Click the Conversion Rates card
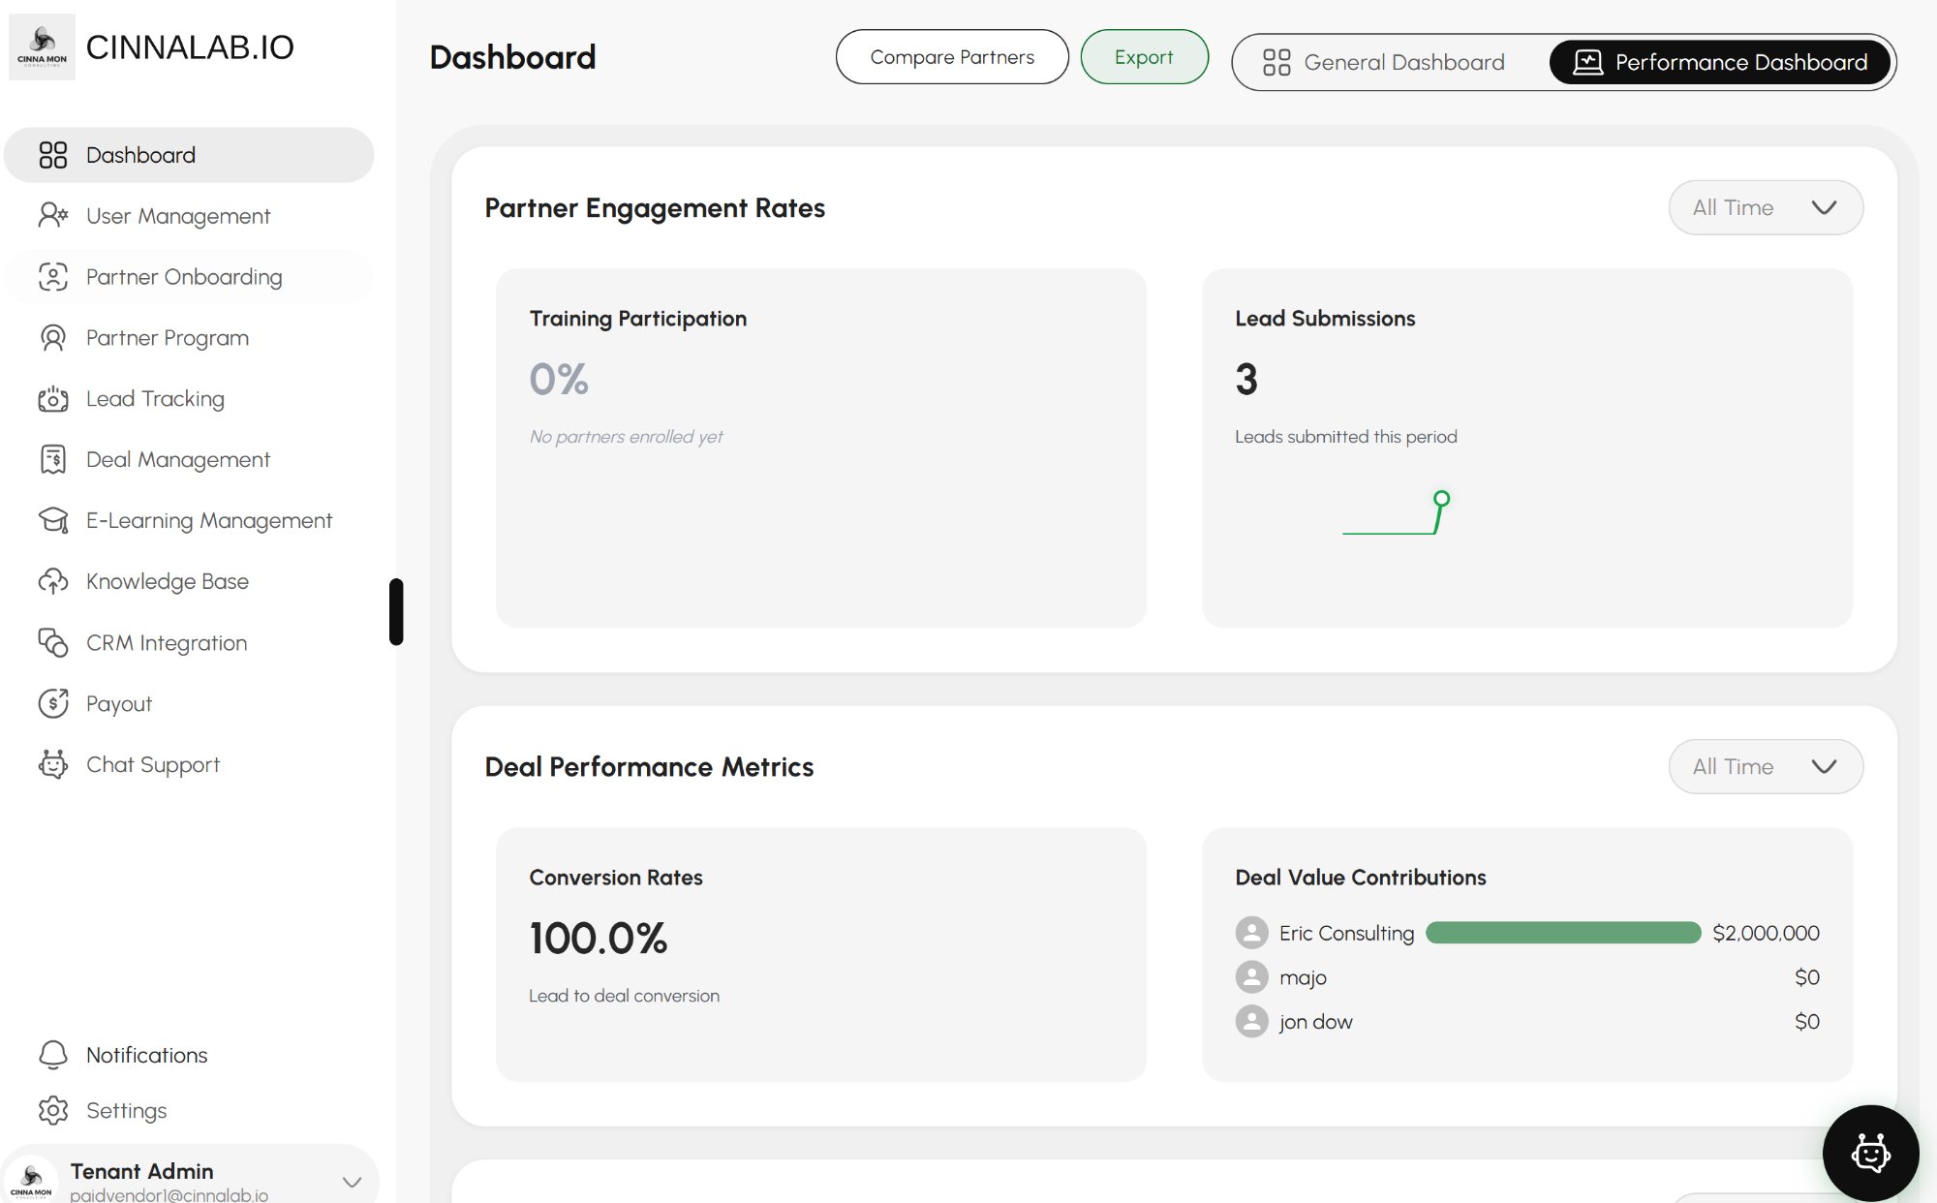The image size is (1937, 1203). pos(820,954)
